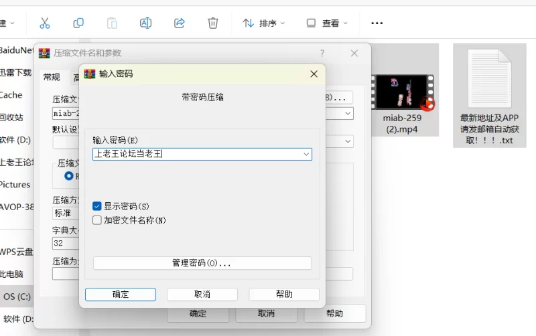Screen dimensions: 536x336
Task: Click 取消 in the background archive dialog
Action: (266, 314)
